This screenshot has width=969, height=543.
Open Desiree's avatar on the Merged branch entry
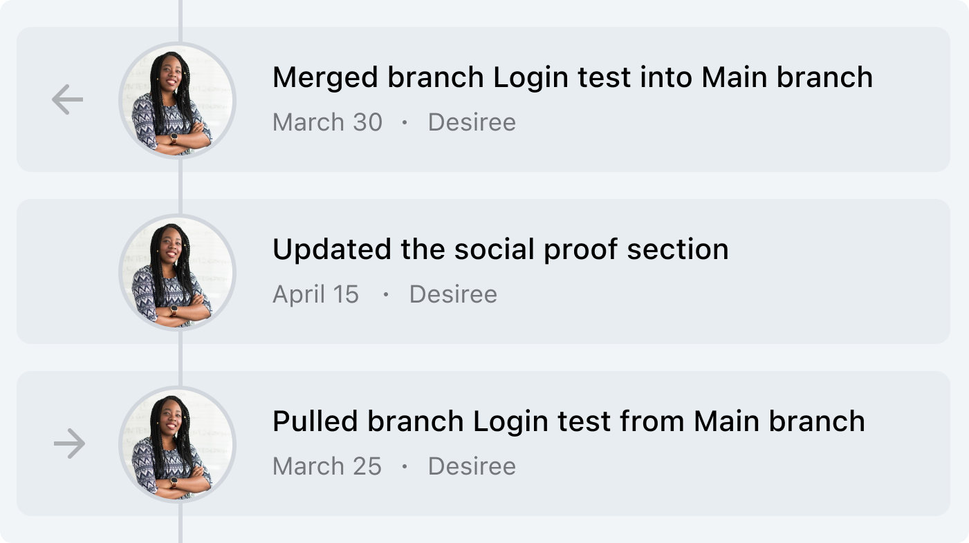pyautogui.click(x=178, y=101)
